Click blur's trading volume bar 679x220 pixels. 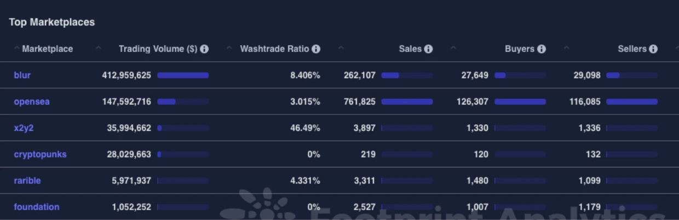(x=183, y=76)
